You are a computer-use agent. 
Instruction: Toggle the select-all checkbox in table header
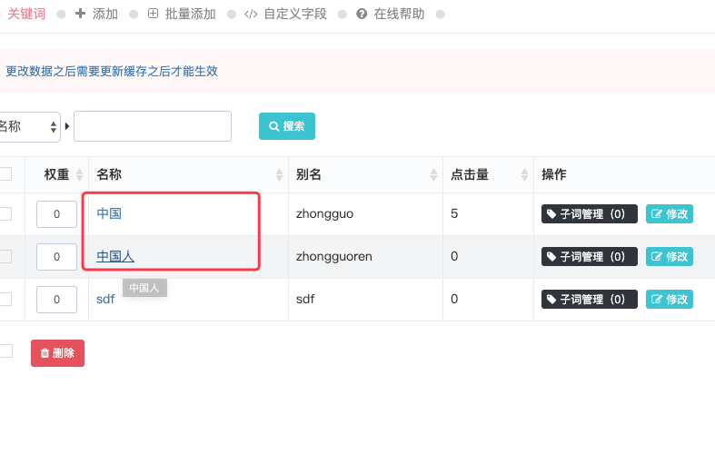point(5,173)
